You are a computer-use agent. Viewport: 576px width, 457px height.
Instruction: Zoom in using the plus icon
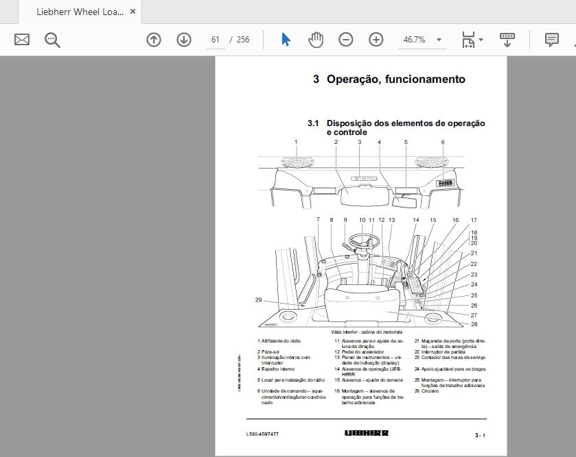[x=375, y=39]
